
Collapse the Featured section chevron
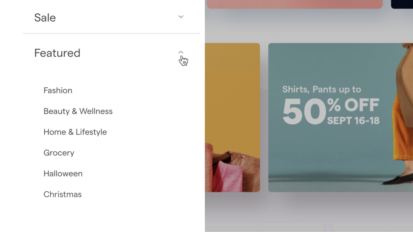pos(181,52)
